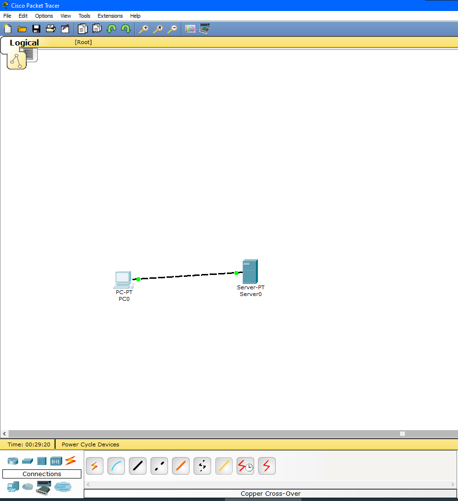Screen dimensions: 458x501
Task: Copy selection using the toolbar copy icon
Action: pos(83,29)
